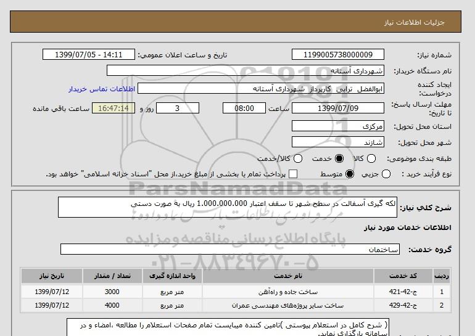Click the deadline date field 1399/07/09
This screenshot has height=336, width=475.
click(x=338, y=108)
